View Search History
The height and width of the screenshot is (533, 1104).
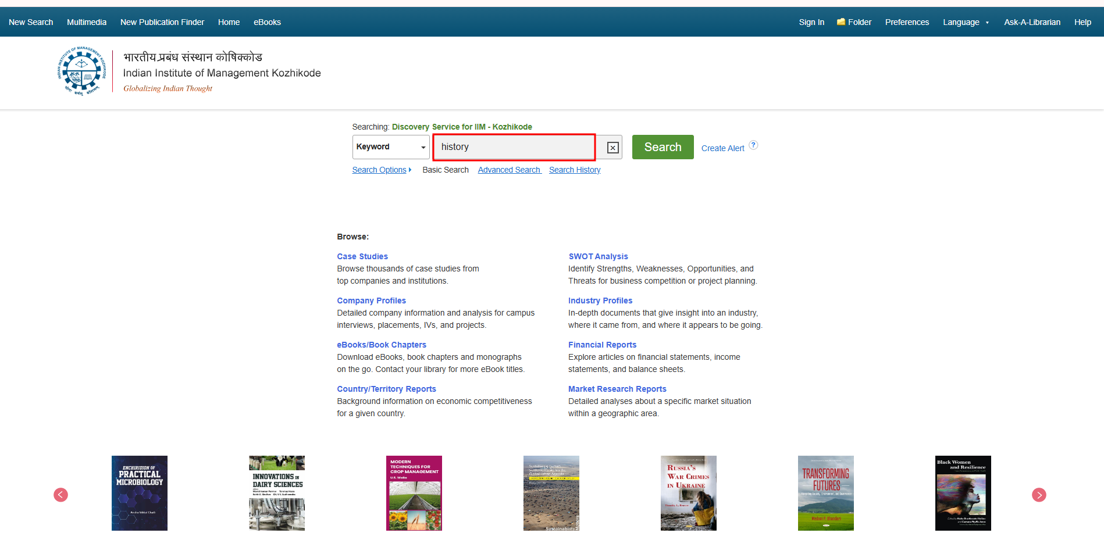coord(575,170)
